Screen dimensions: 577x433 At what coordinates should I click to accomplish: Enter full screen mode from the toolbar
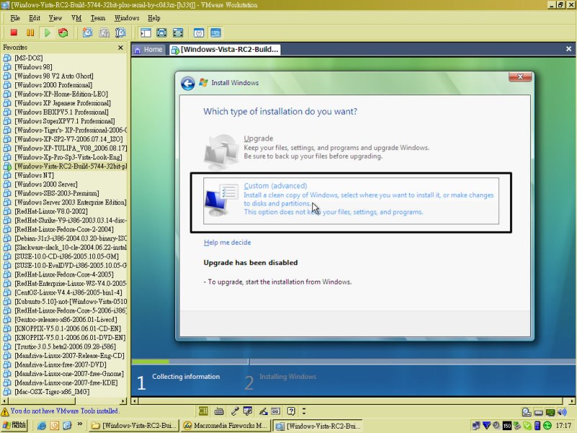coord(178,32)
